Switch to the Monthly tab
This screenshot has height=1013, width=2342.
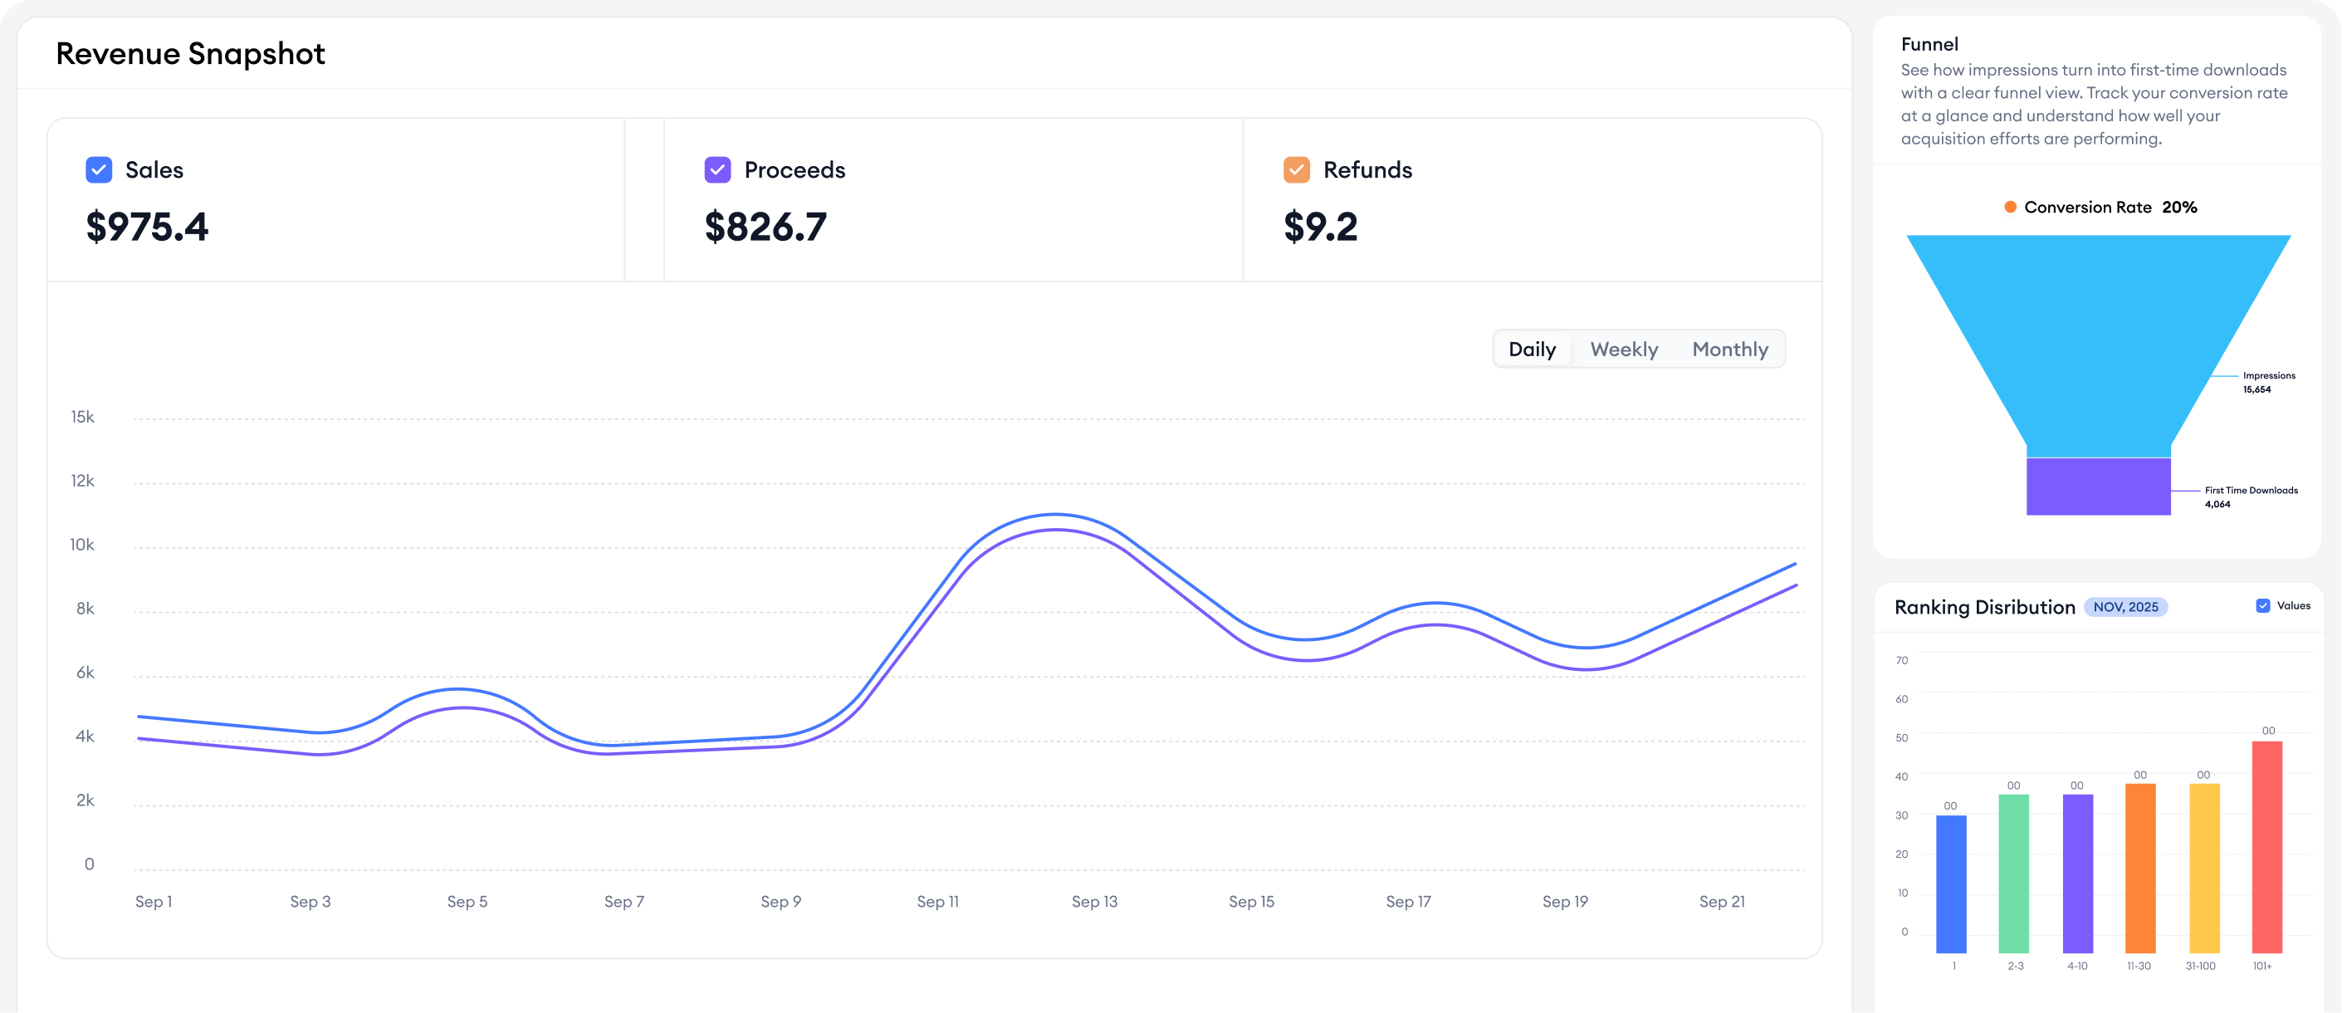tap(1729, 348)
